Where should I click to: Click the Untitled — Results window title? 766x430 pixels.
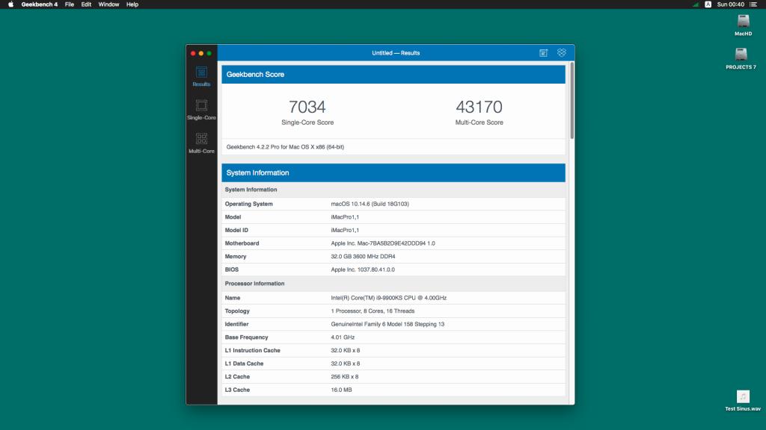click(x=396, y=53)
